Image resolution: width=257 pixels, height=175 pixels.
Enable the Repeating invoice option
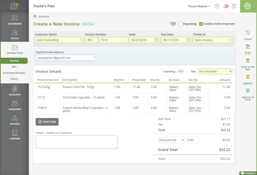(x=180, y=24)
